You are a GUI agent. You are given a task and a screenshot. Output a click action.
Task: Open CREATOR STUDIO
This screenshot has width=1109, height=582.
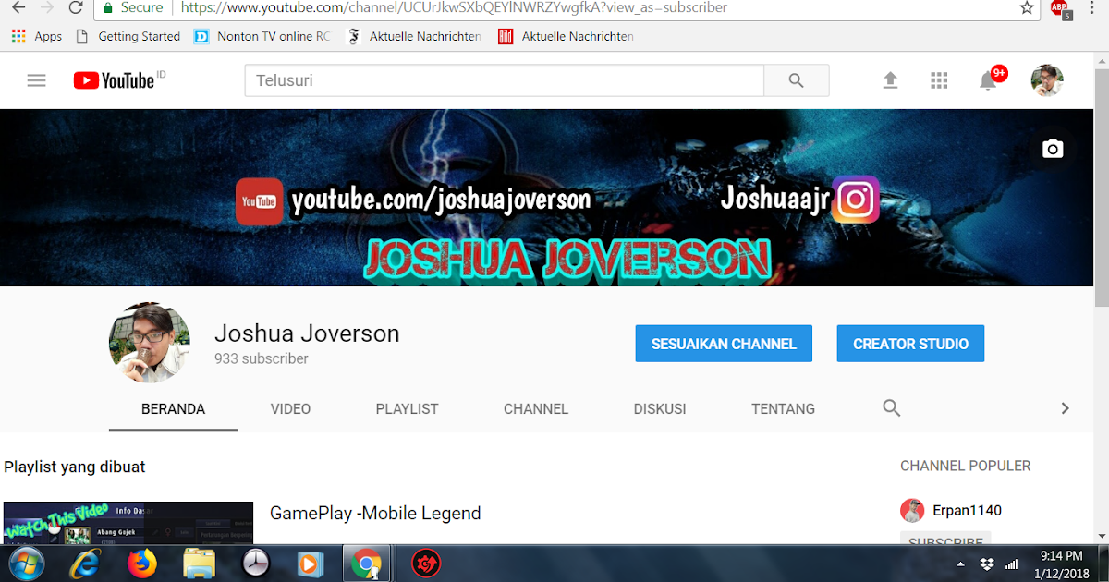pyautogui.click(x=910, y=344)
